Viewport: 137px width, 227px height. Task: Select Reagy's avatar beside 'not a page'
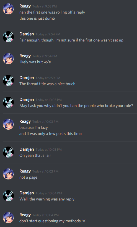click(x=8, y=174)
